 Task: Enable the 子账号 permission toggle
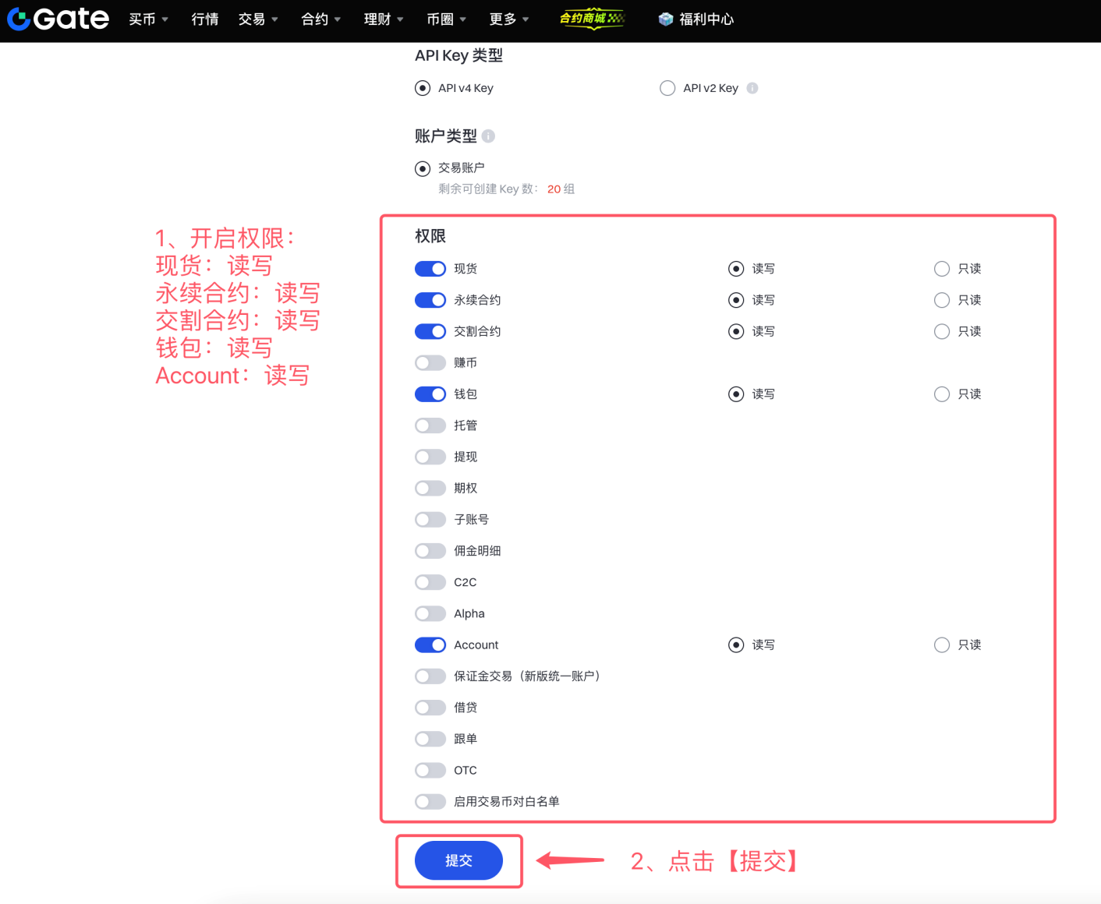tap(430, 519)
